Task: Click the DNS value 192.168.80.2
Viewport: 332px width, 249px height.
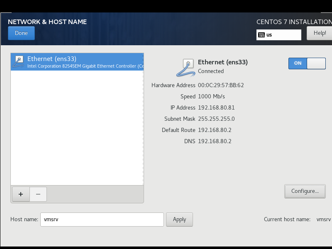Action: click(215, 141)
